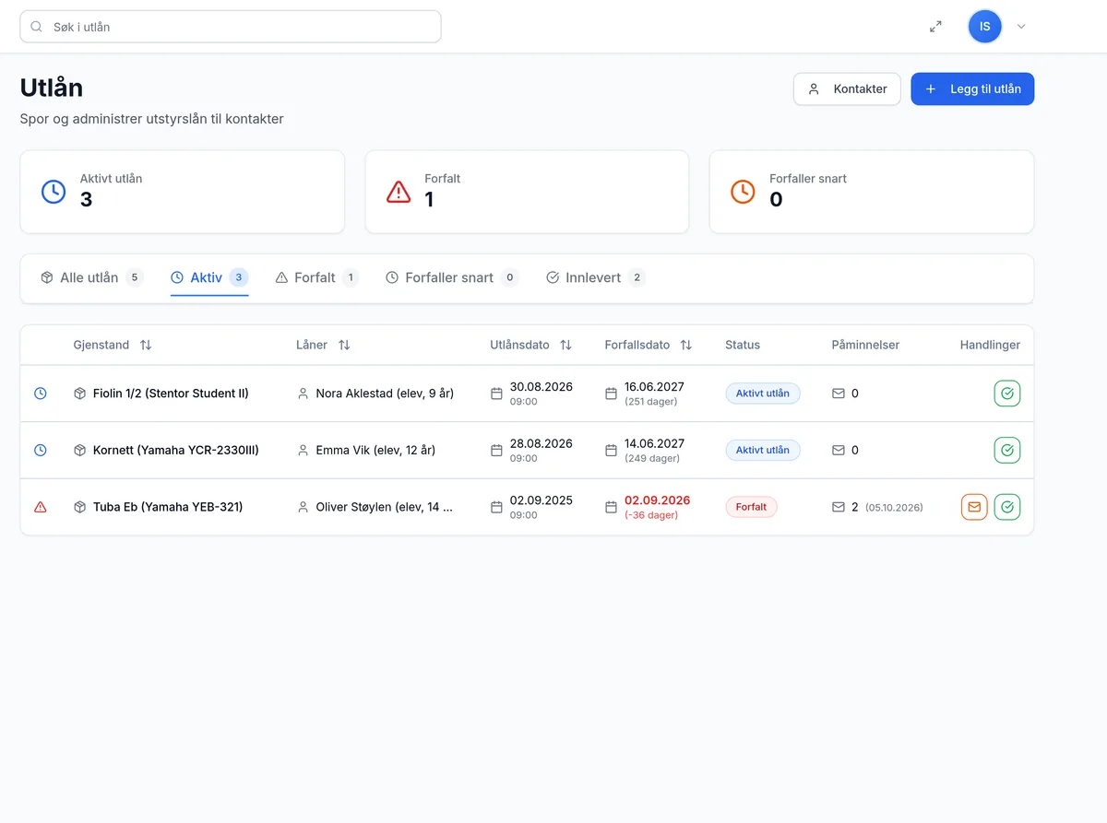Sort the table by Gjenstand
The height and width of the screenshot is (823, 1107).
146,345
